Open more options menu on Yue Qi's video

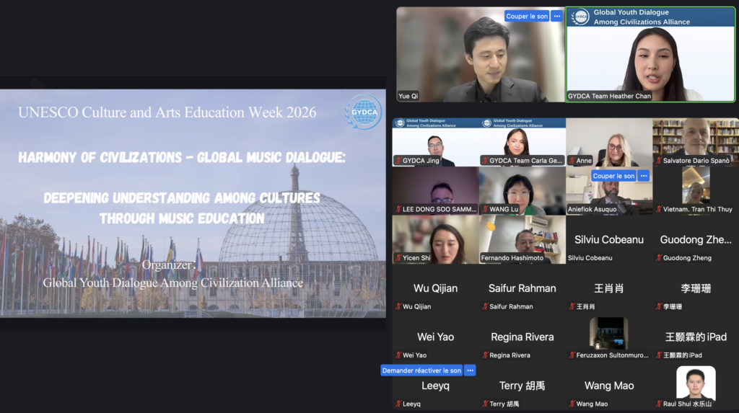click(x=557, y=16)
